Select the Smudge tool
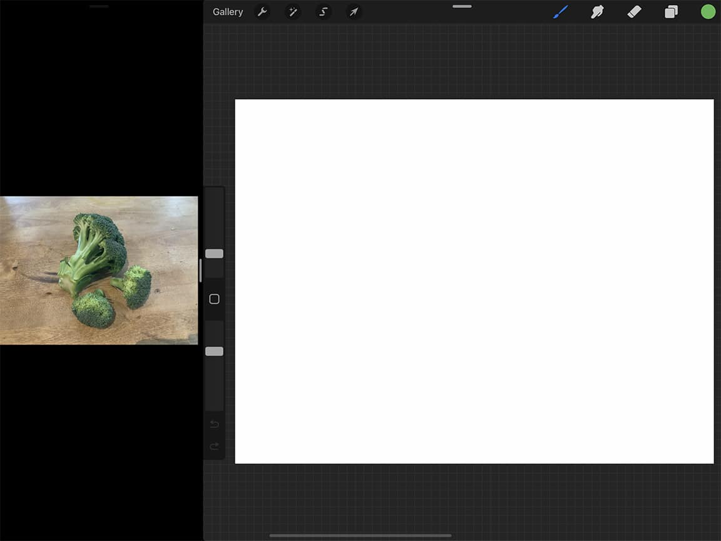The image size is (721, 541). tap(597, 11)
